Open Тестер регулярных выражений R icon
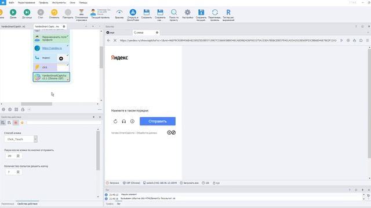The image size is (371, 208). point(228,12)
